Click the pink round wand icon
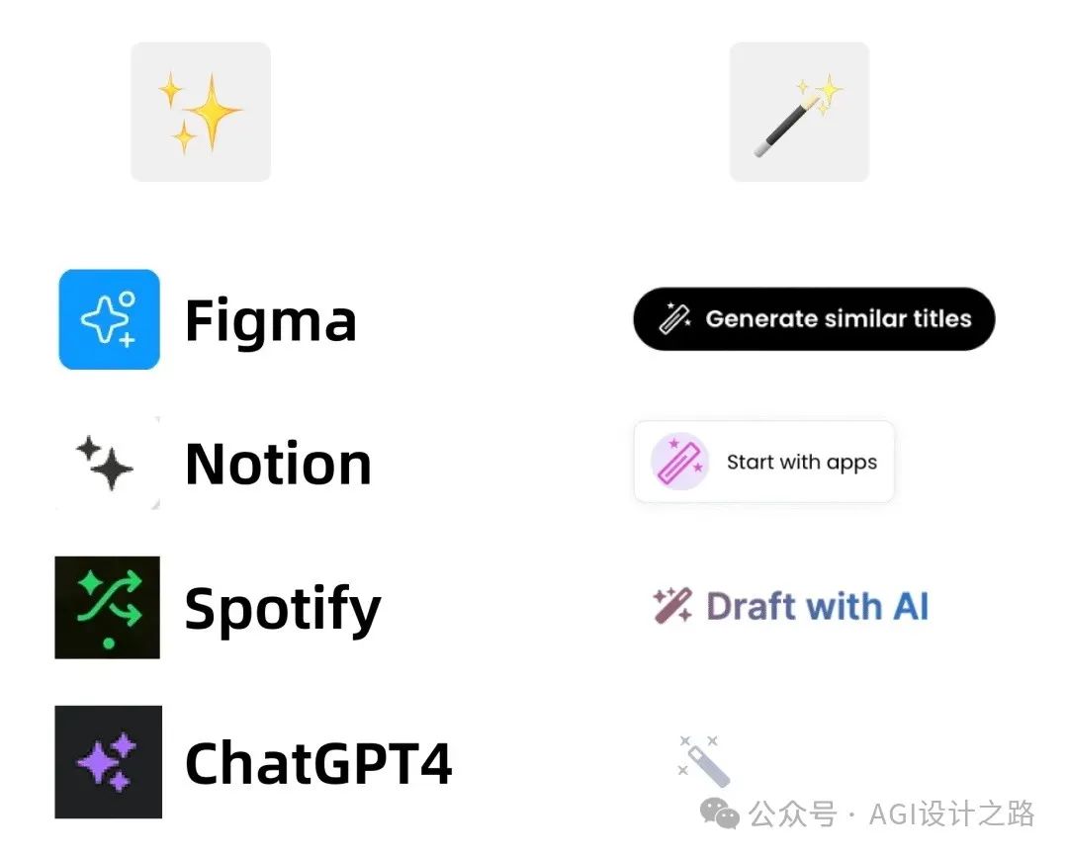 click(679, 462)
